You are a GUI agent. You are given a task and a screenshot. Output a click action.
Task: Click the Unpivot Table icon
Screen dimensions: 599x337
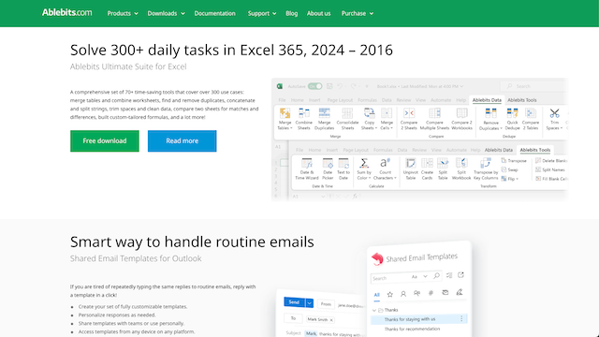410,163
